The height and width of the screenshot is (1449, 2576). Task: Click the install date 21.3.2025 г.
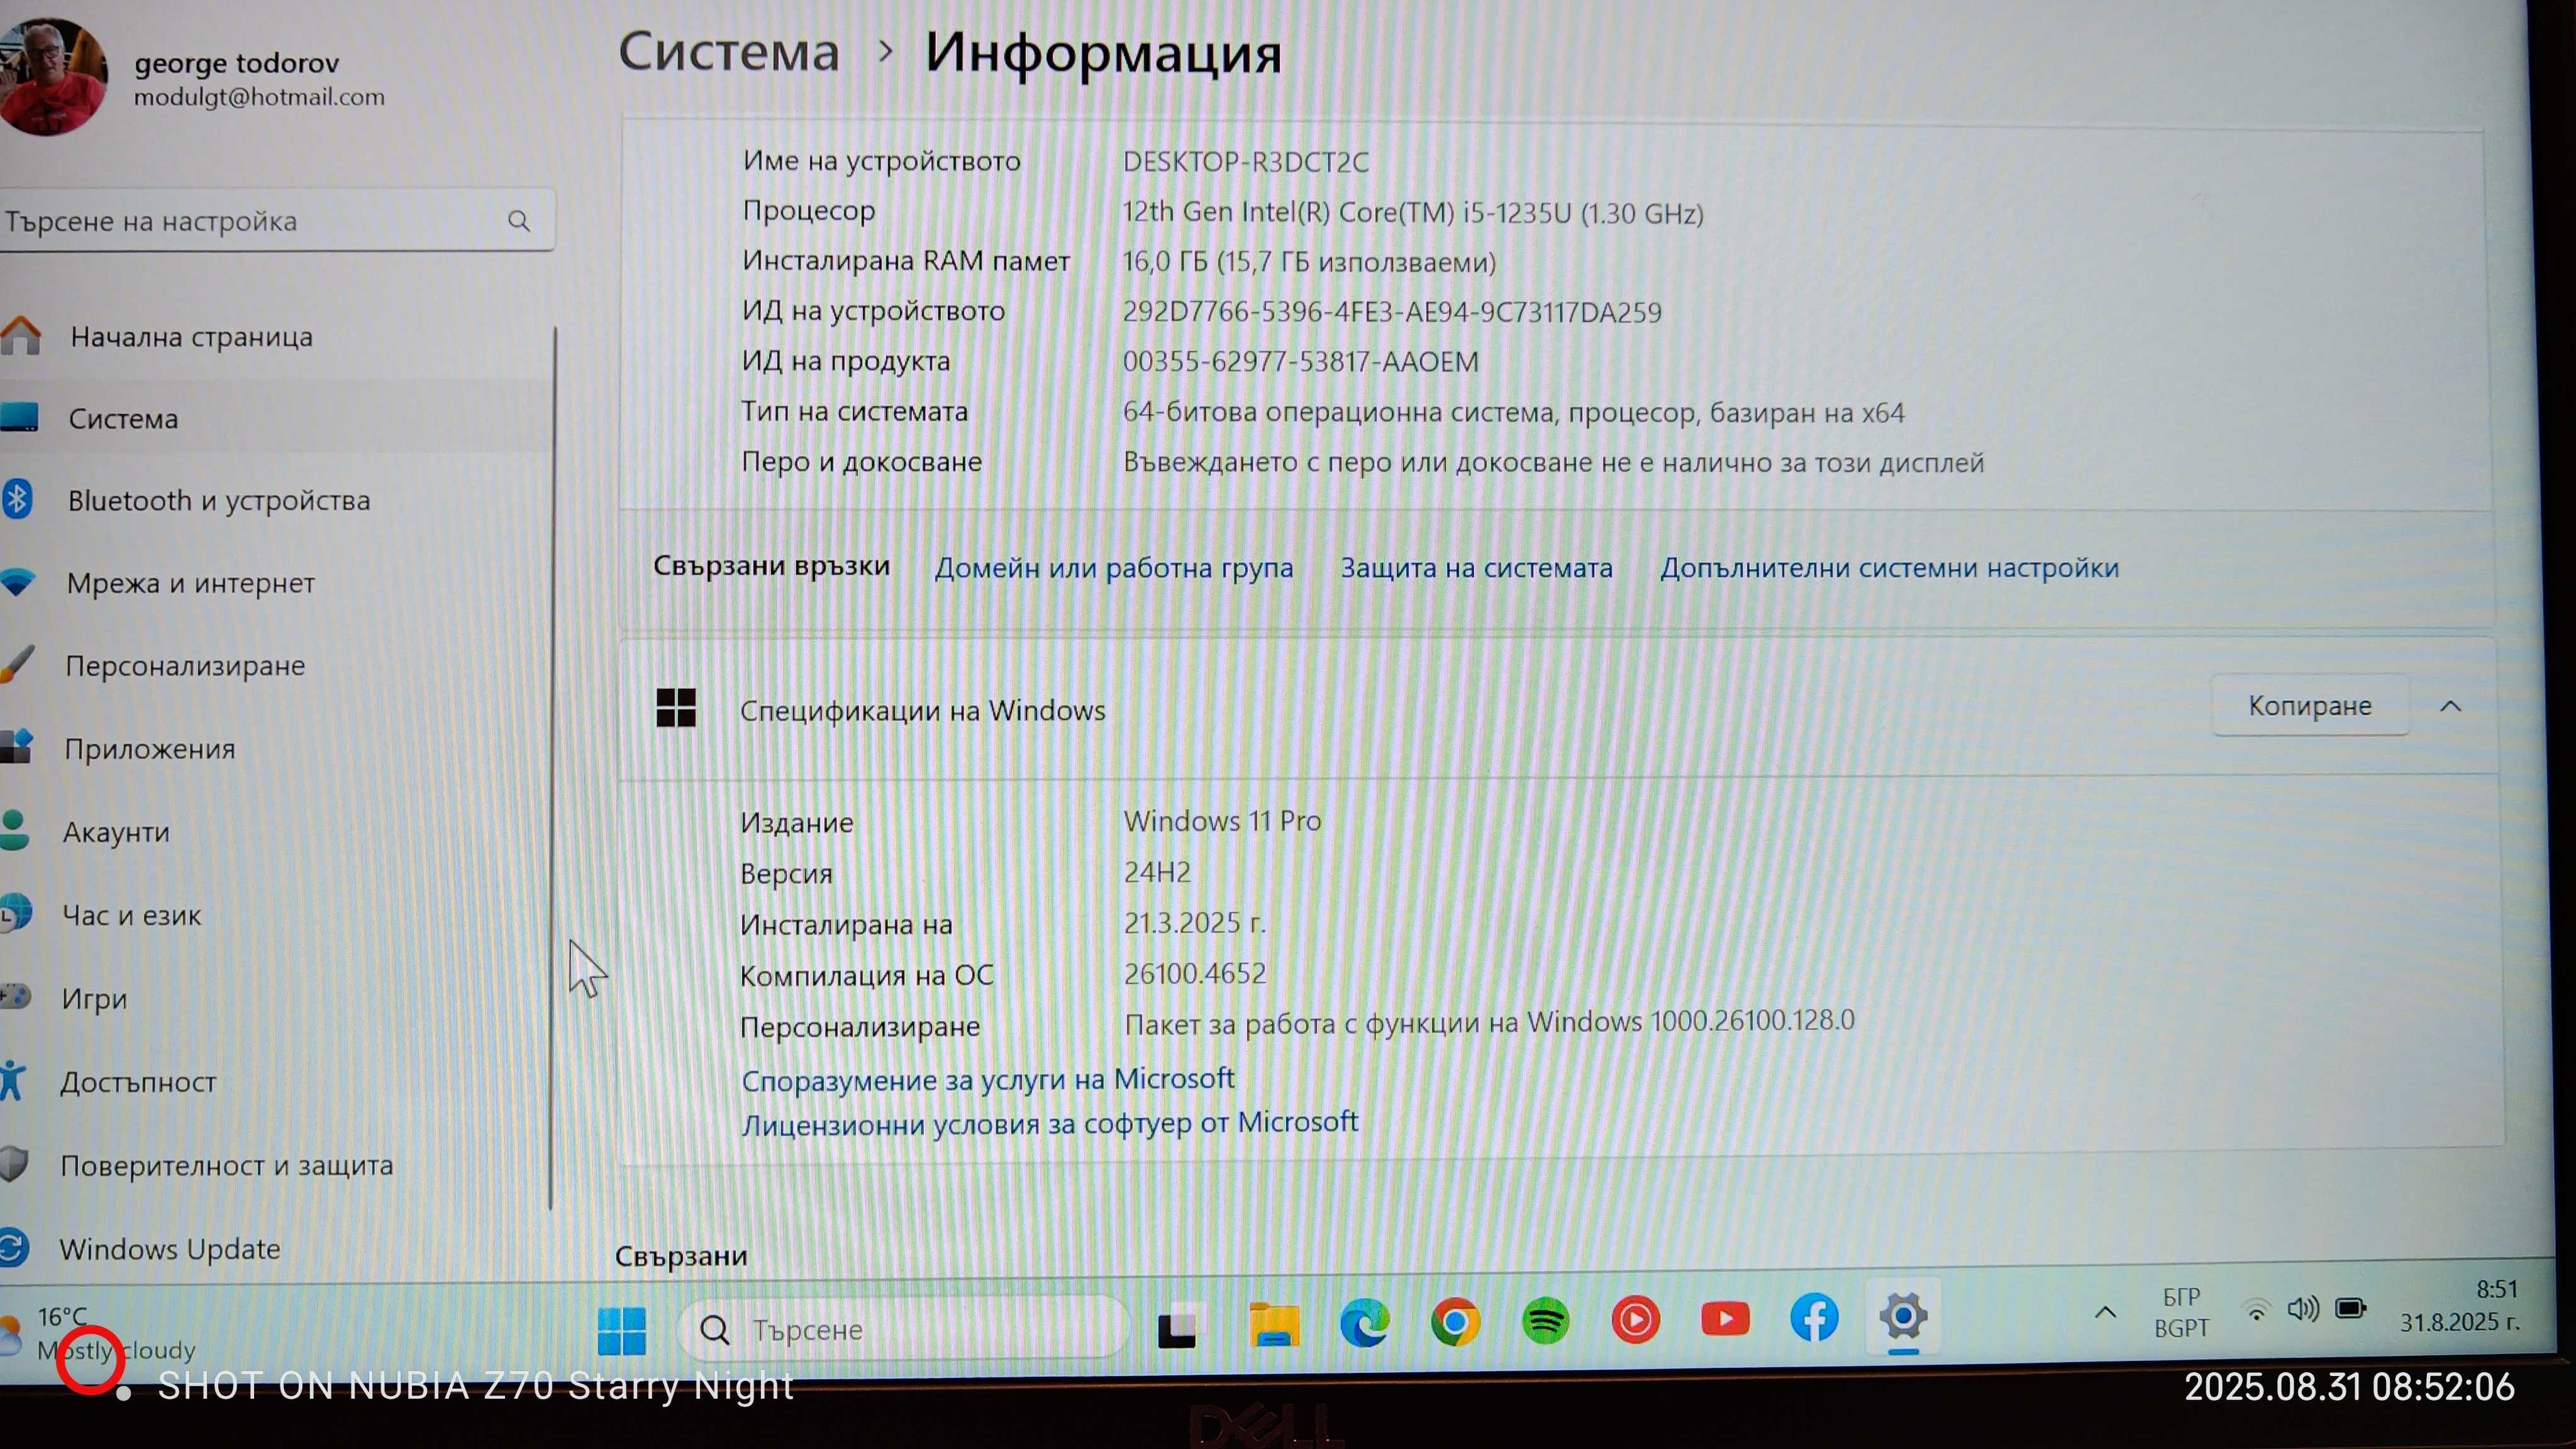tap(1195, 922)
